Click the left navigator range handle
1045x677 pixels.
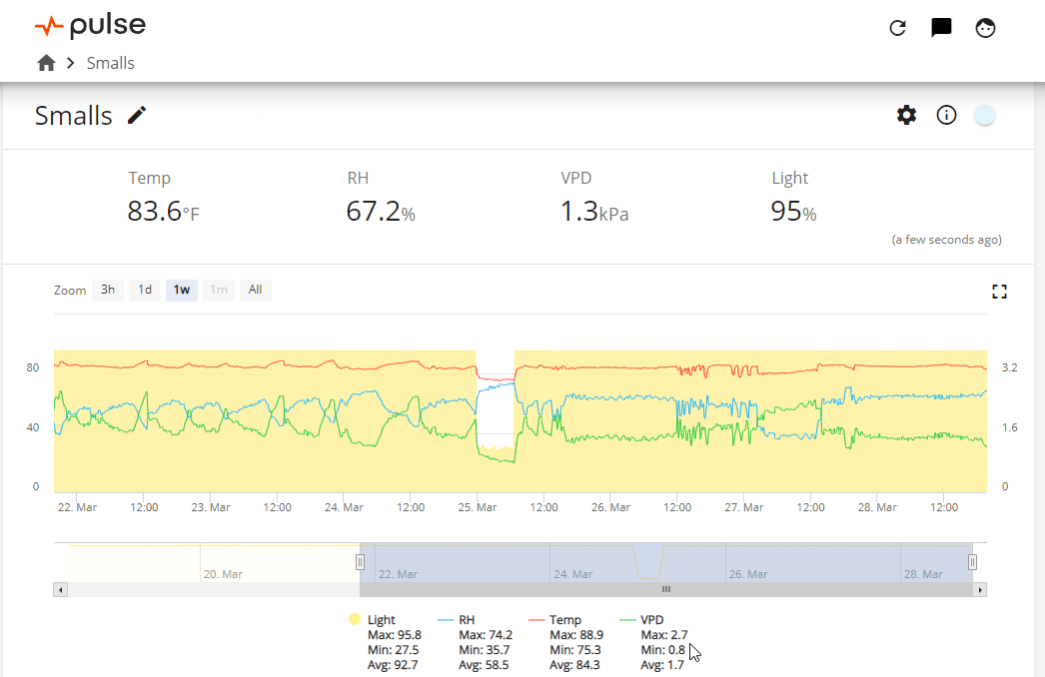[x=360, y=562]
